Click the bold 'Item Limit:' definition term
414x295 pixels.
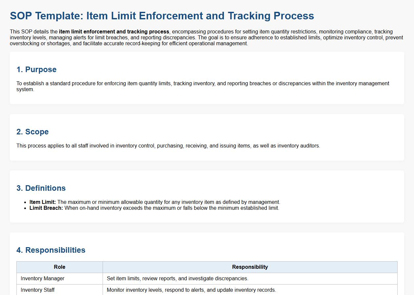point(43,202)
